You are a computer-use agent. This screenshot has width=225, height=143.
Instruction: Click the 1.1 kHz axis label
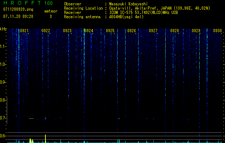[x=3, y=46]
